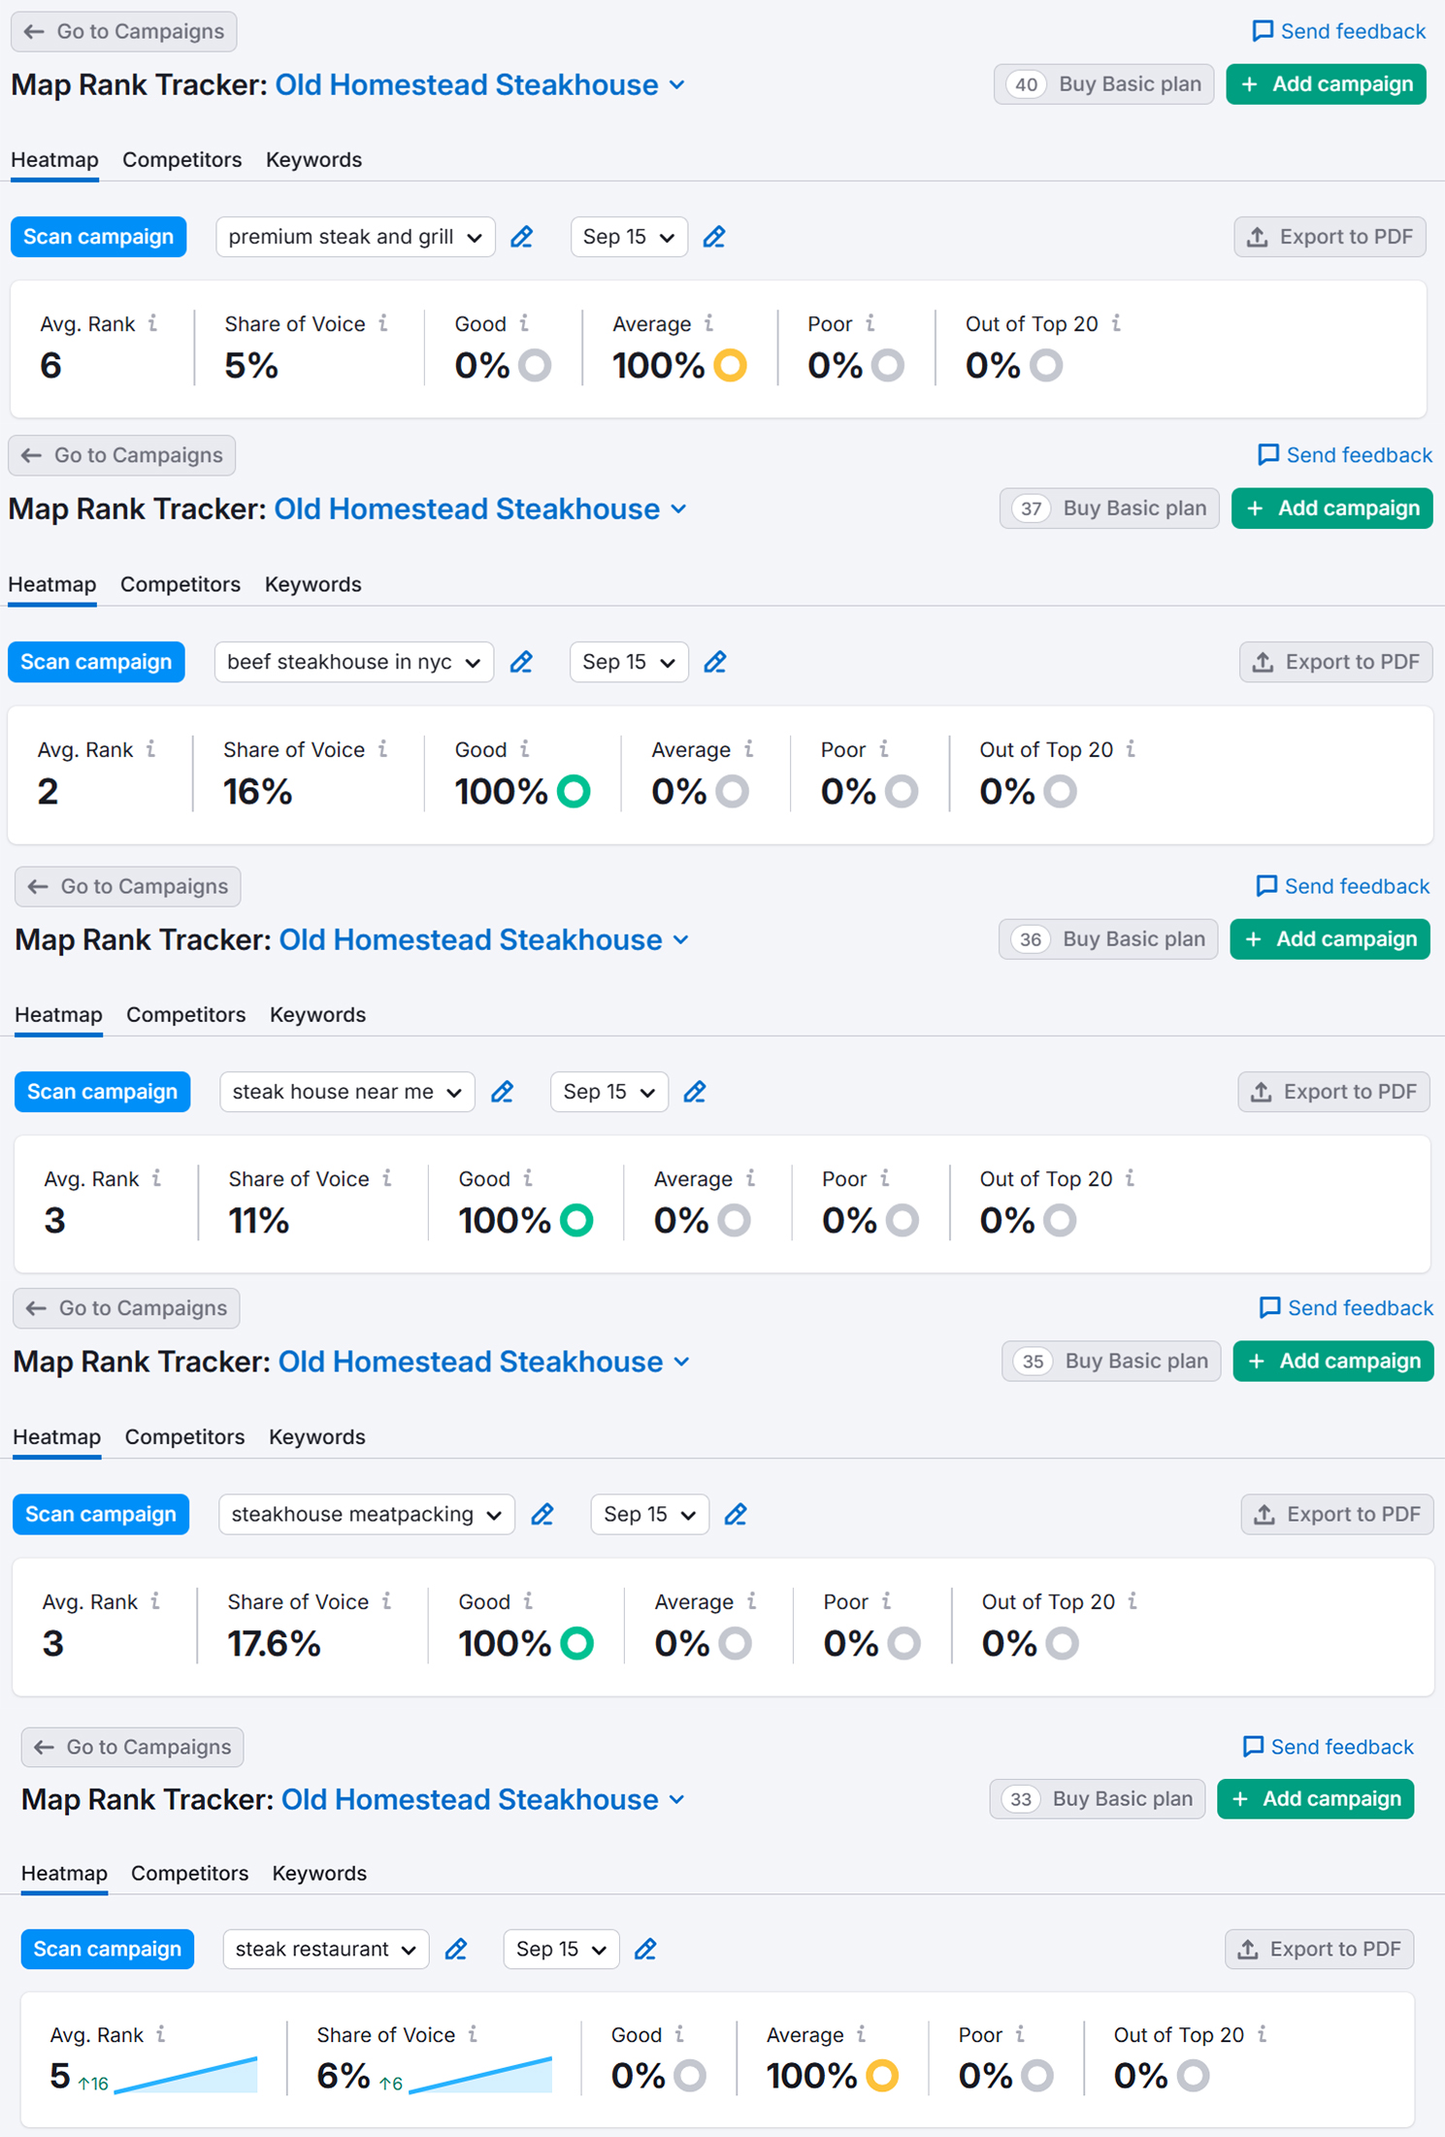Click edit pencil beside beef steakhouse in nyc
Screen dimensions: 1445x2137
point(521,662)
